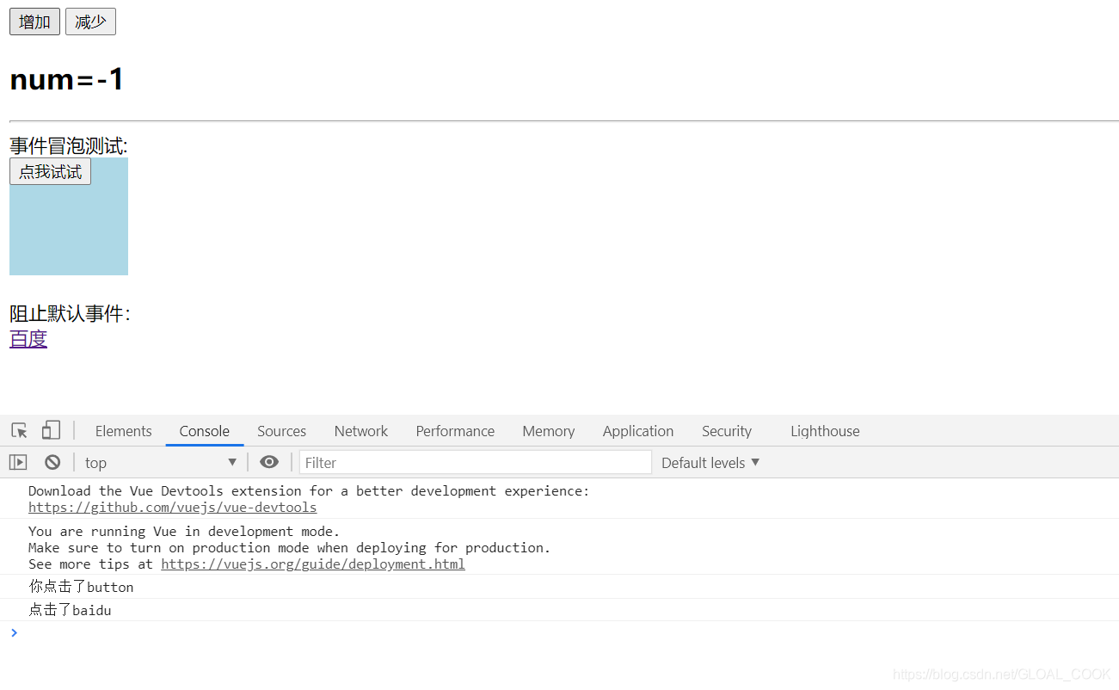This screenshot has height=690, width=1119.
Task: Show the console sidebar icon
Action: pos(18,463)
